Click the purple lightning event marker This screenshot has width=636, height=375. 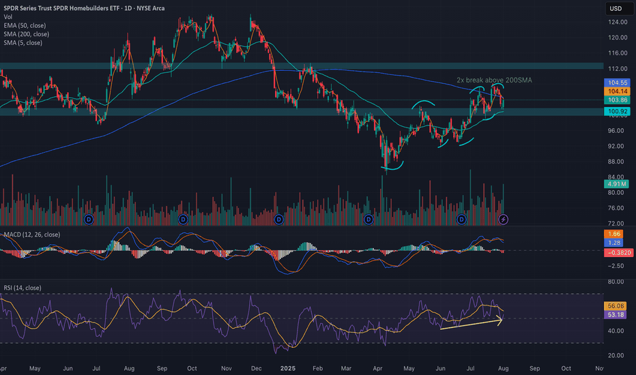[503, 220]
